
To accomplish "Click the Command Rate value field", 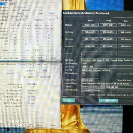I will (32, 106).
